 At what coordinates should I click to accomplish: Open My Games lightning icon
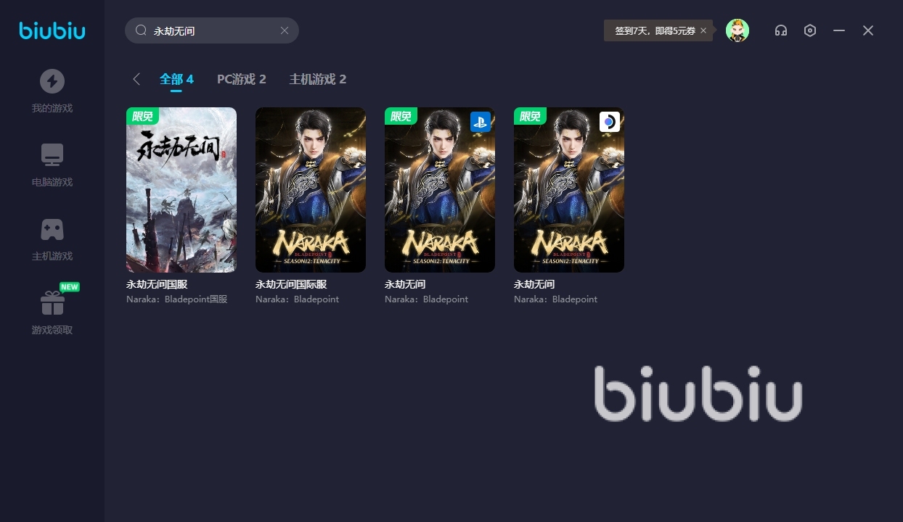52,81
